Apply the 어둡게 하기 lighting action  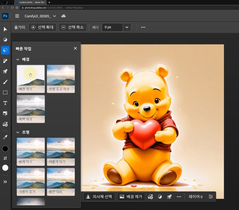click(61, 152)
